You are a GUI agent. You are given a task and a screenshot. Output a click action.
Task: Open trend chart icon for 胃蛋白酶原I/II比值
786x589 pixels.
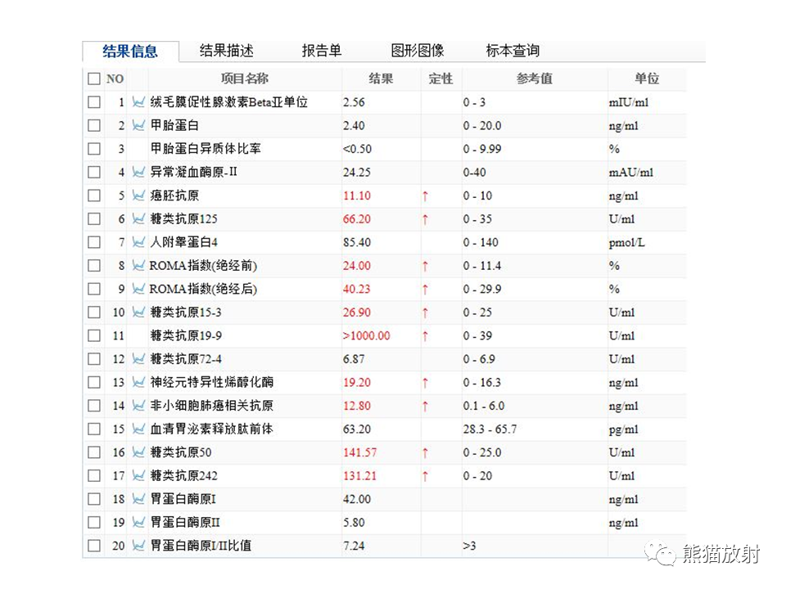[x=138, y=546]
